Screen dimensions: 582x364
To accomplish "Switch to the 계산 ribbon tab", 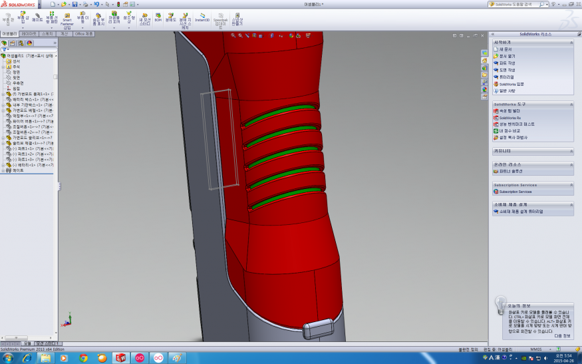I will tap(65, 34).
